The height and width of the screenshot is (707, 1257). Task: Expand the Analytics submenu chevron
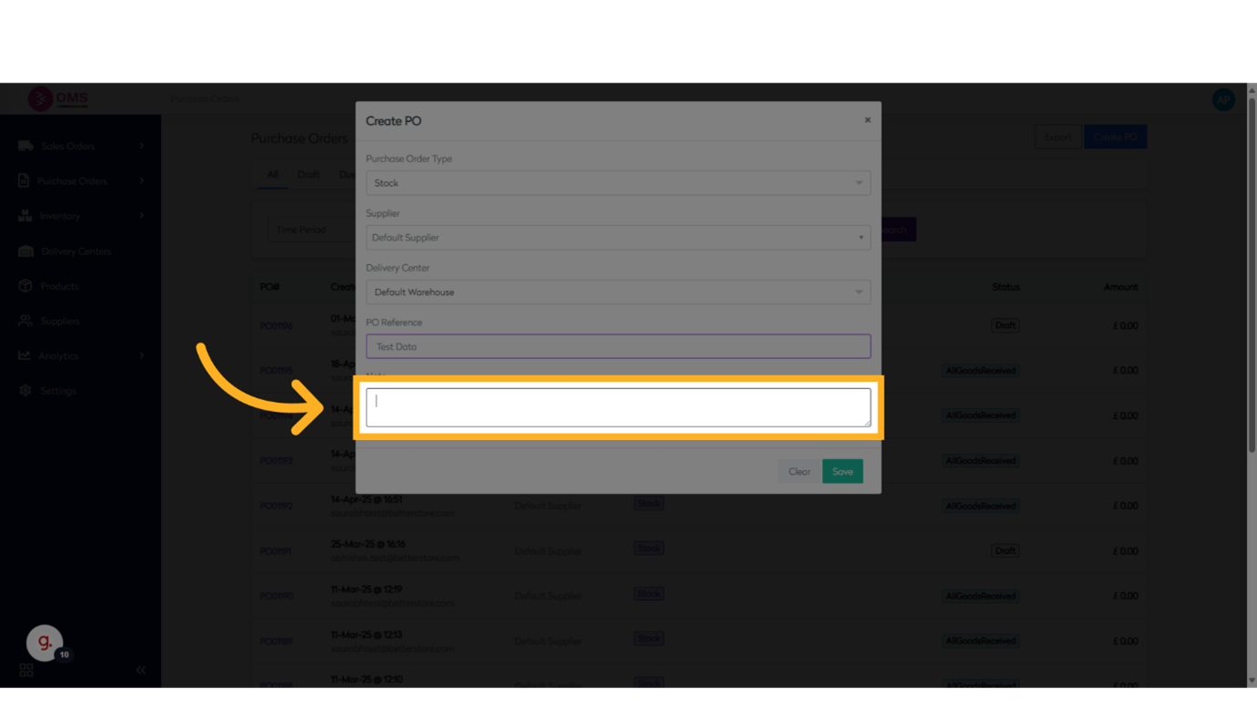pos(141,356)
